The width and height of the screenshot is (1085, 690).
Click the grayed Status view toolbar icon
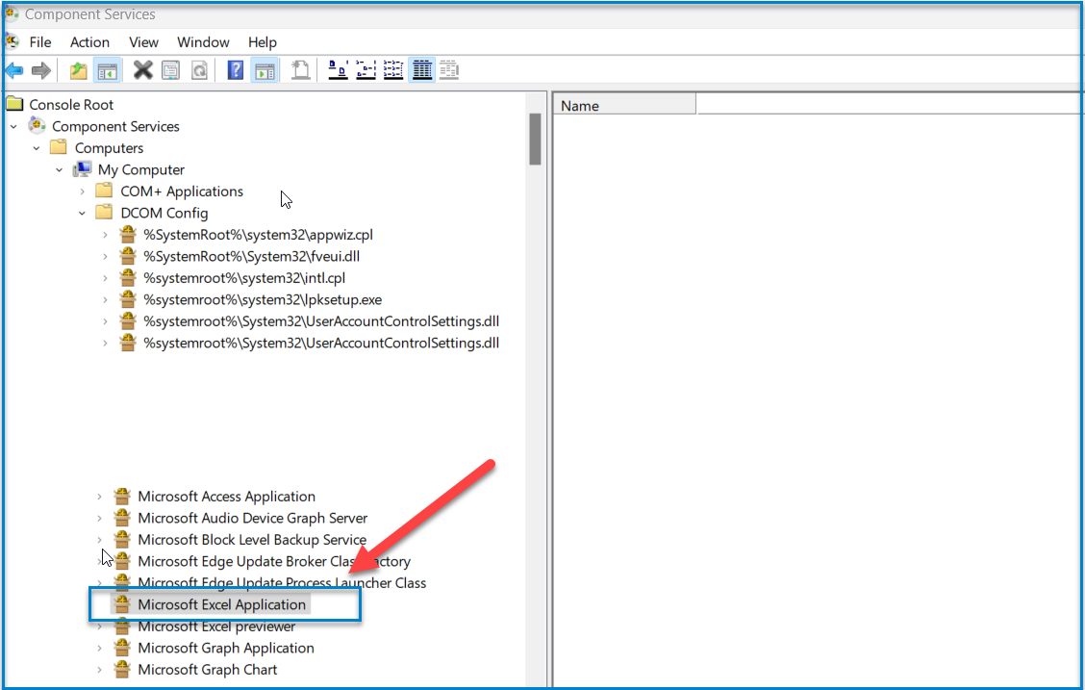pos(449,70)
